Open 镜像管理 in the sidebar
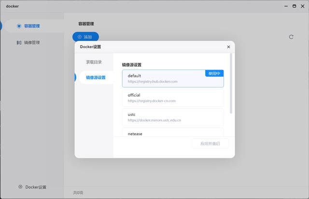This screenshot has height=199, width=309. [32, 43]
